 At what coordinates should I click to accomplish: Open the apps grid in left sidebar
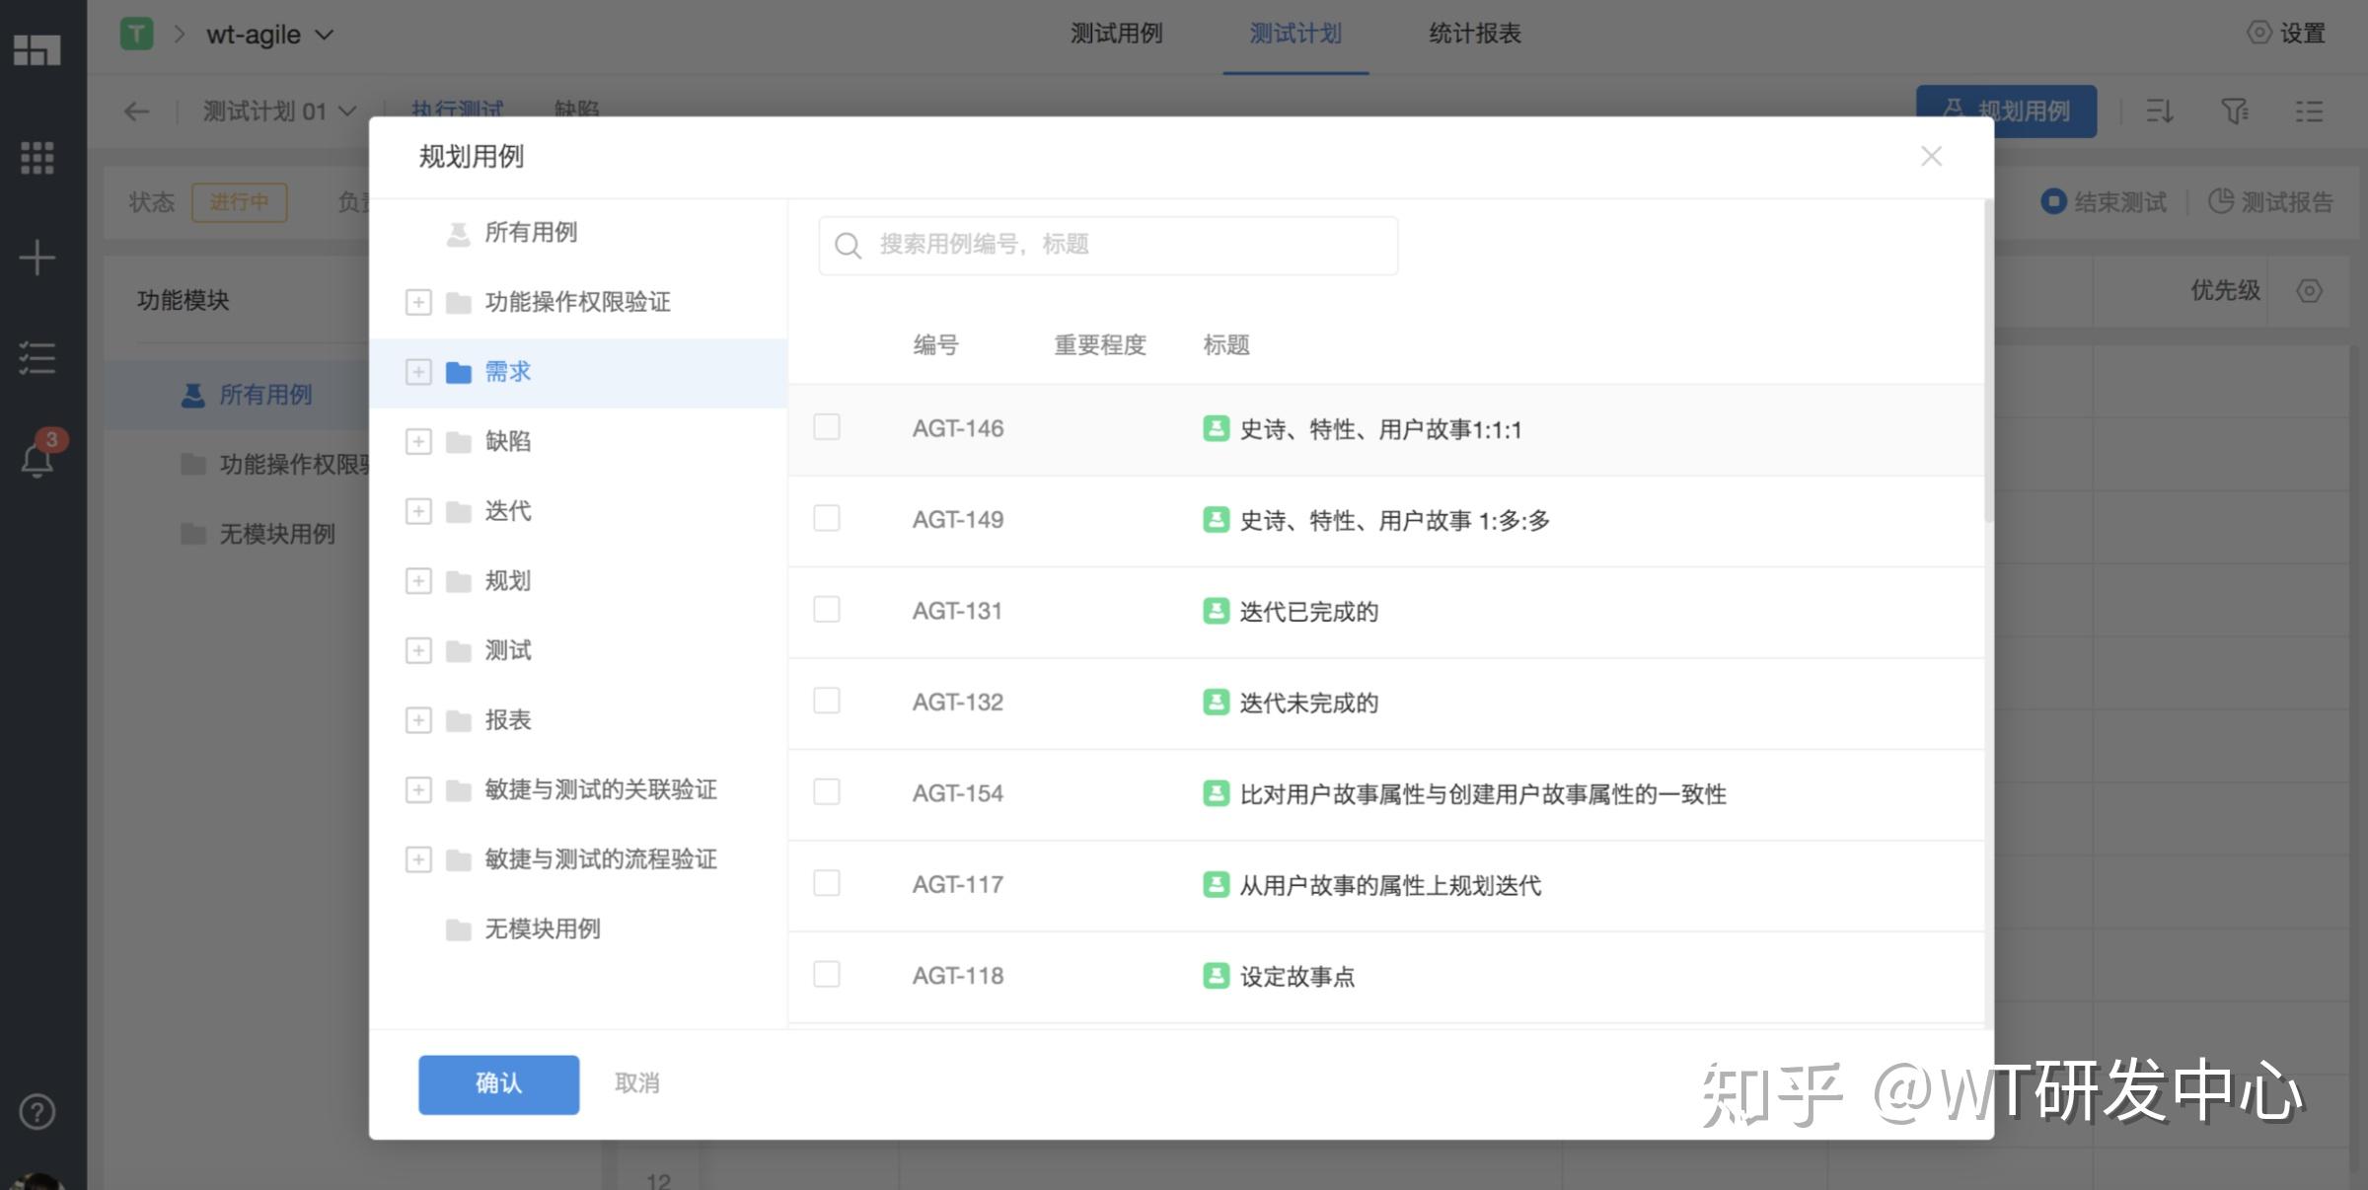click(x=37, y=158)
